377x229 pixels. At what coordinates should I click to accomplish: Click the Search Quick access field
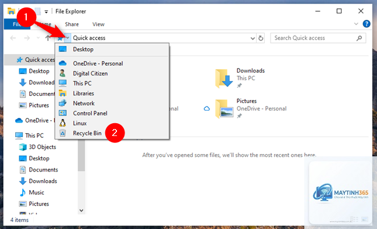click(318, 38)
